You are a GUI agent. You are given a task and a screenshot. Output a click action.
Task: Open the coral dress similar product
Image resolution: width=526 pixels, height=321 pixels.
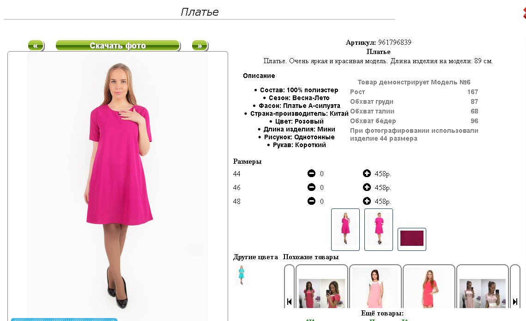click(x=429, y=287)
